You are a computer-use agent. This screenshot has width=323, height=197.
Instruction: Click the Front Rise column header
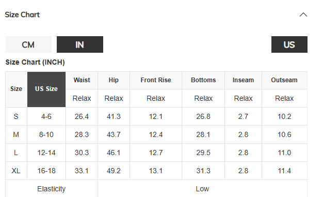[156, 80]
